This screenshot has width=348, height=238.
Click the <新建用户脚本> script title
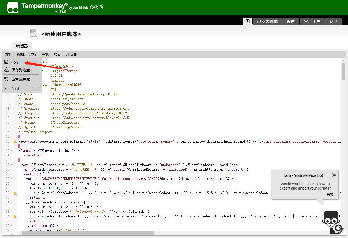(x=61, y=34)
